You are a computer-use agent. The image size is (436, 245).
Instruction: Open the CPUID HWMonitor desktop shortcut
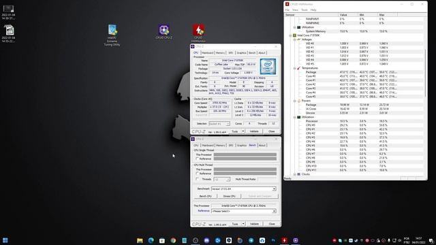point(198,33)
